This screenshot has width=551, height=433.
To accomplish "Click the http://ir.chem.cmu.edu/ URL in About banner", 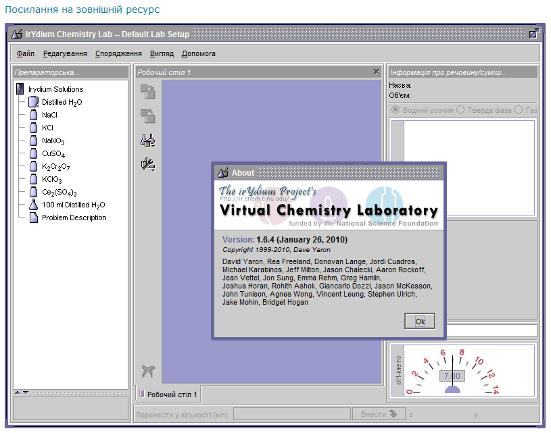I will [x=254, y=199].
